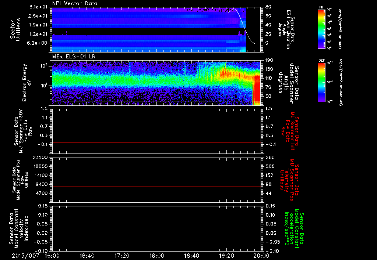377x260 pixels.
Task: Click the 16:40 time axis label
Action: (x=87, y=256)
